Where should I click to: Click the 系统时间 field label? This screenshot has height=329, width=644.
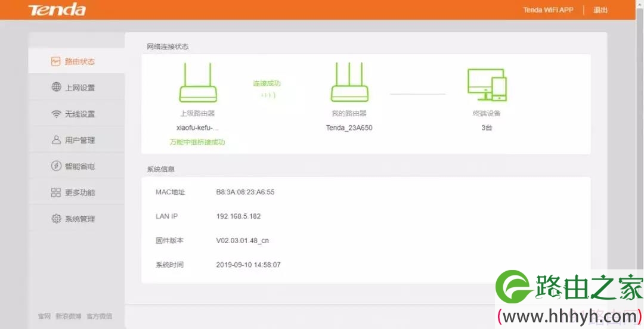pos(169,265)
